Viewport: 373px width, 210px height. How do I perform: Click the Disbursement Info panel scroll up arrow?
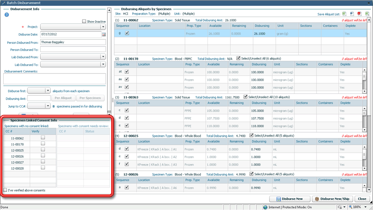109,10
